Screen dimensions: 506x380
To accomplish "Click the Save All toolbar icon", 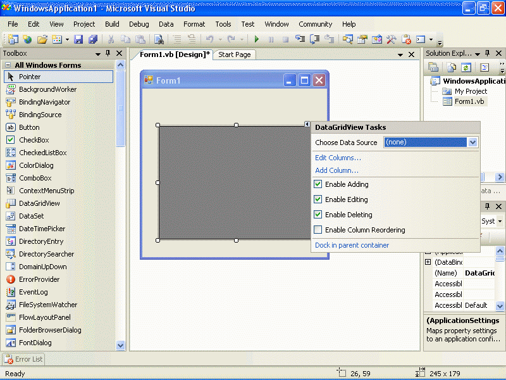I will click(93, 39).
